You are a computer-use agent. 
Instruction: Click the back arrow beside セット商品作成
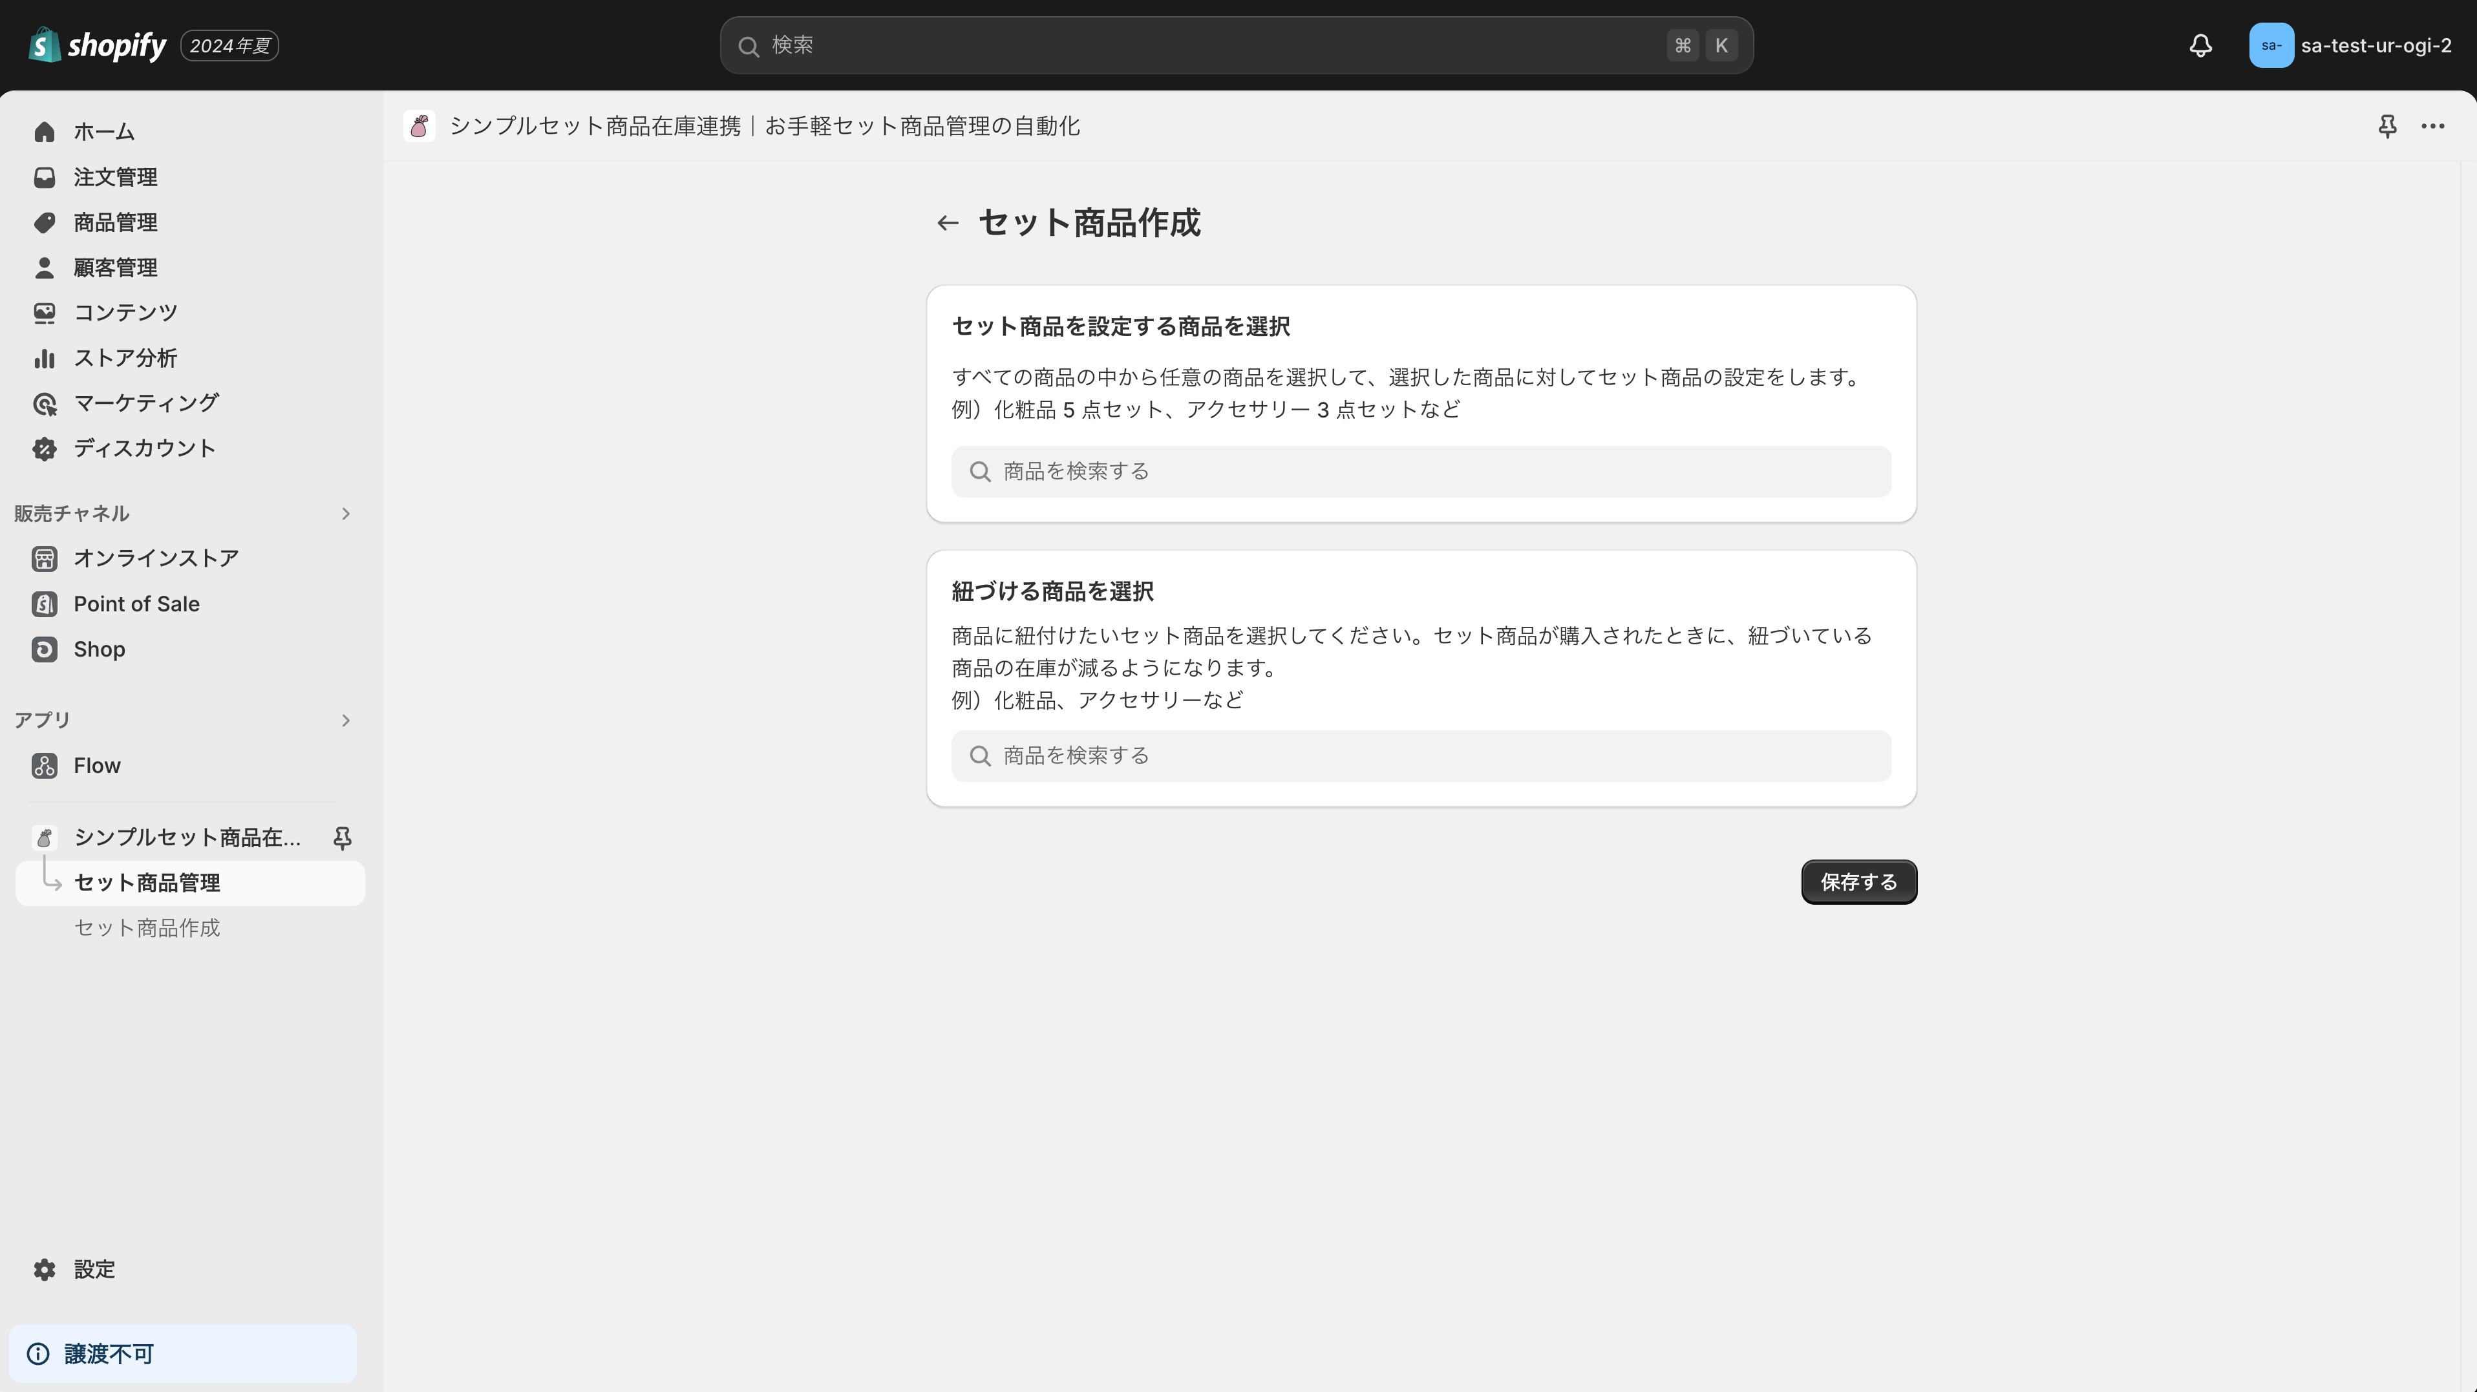(947, 223)
